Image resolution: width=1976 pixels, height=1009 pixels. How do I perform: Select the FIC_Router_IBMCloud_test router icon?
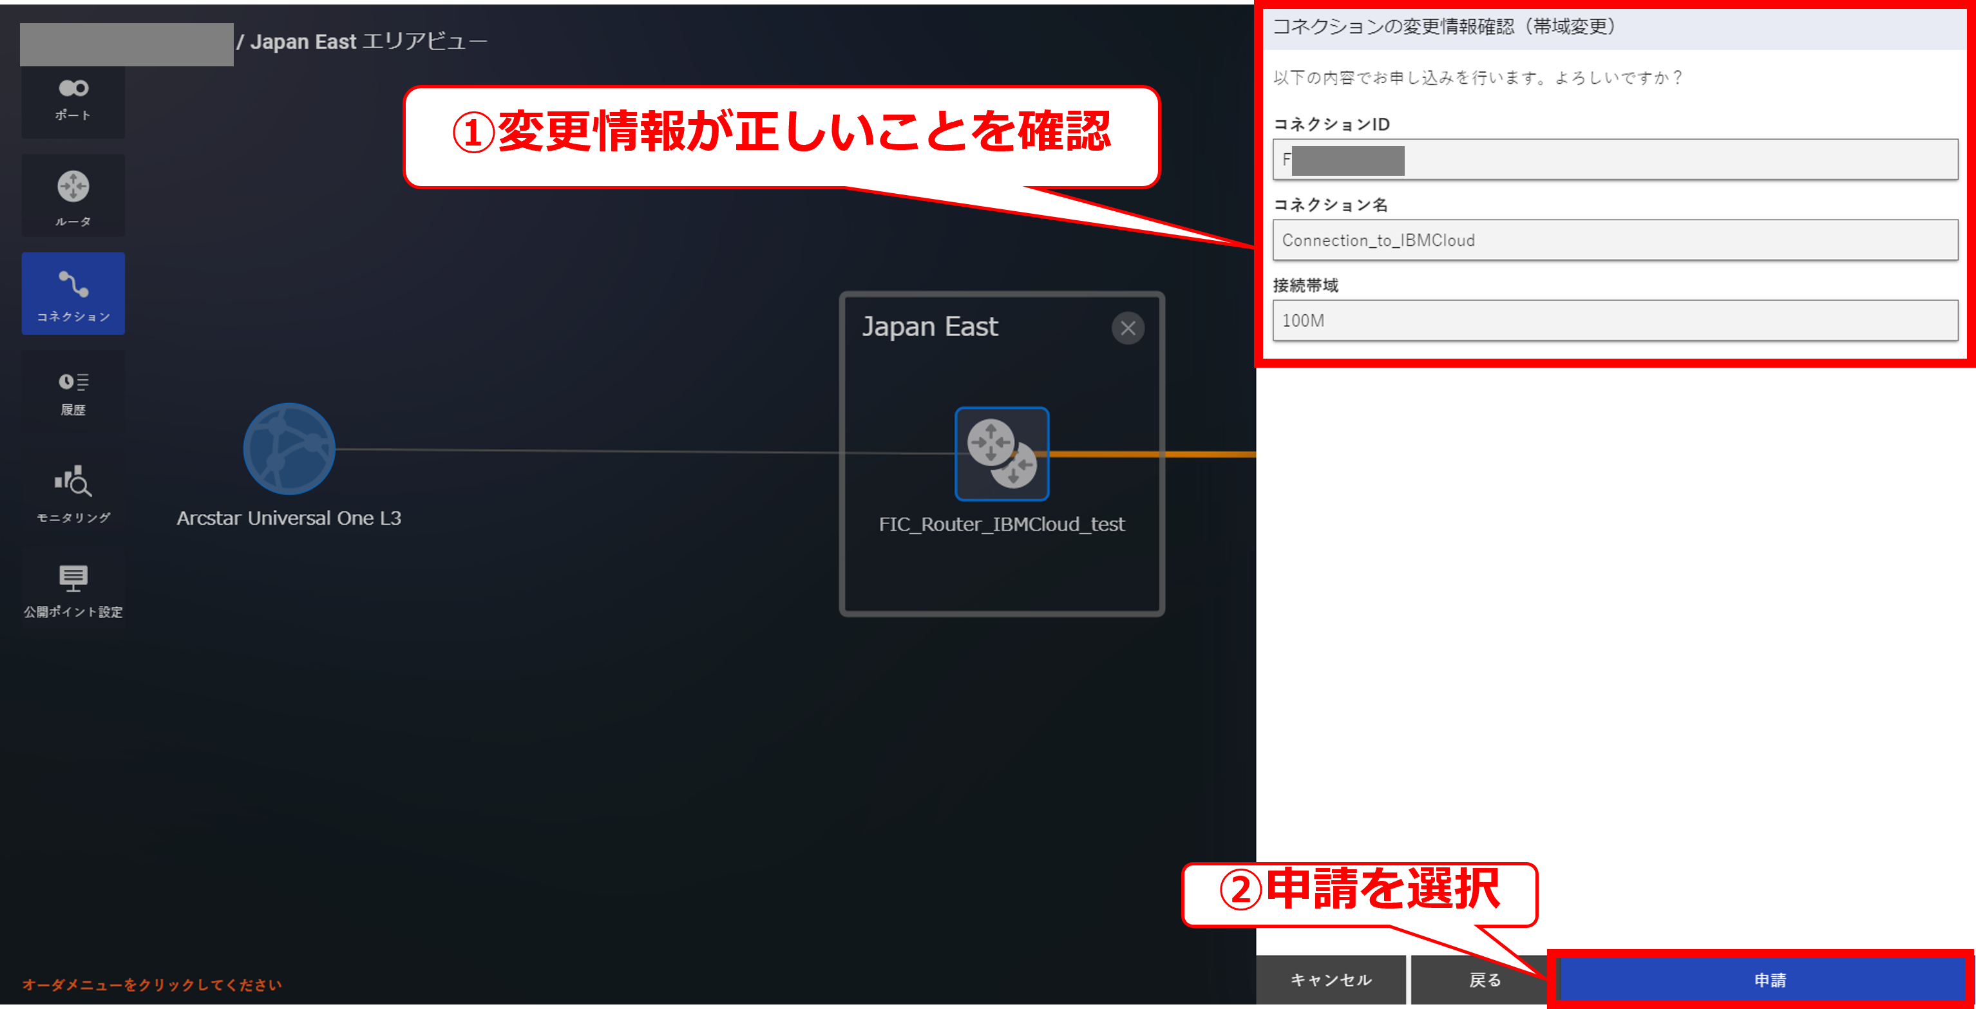[x=1001, y=454]
